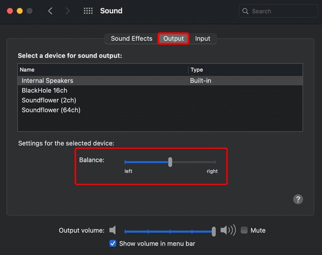Click the magnifying glass search icon
The height and width of the screenshot is (255, 322).
click(x=246, y=11)
